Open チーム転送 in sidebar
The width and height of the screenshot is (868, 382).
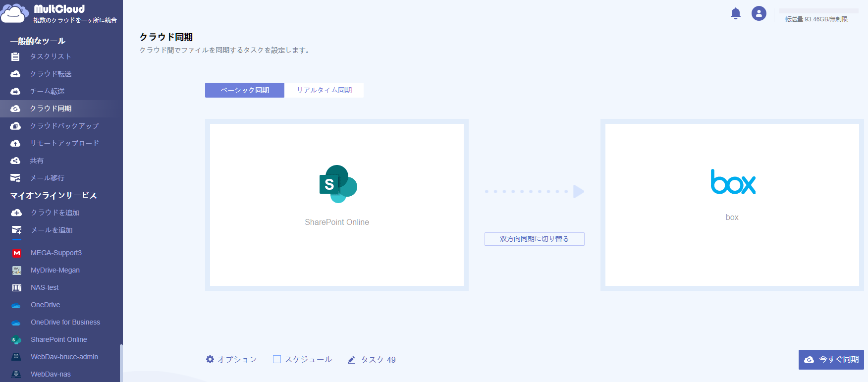point(48,91)
